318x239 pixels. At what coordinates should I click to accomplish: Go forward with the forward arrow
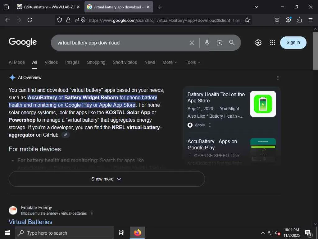(x=19, y=20)
